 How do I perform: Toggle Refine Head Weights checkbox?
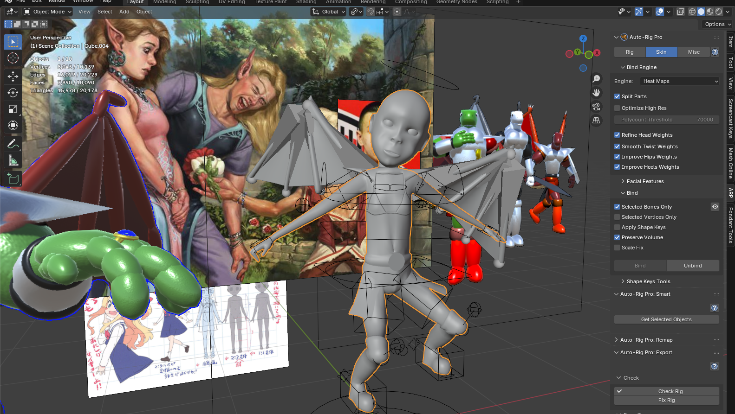pos(617,135)
